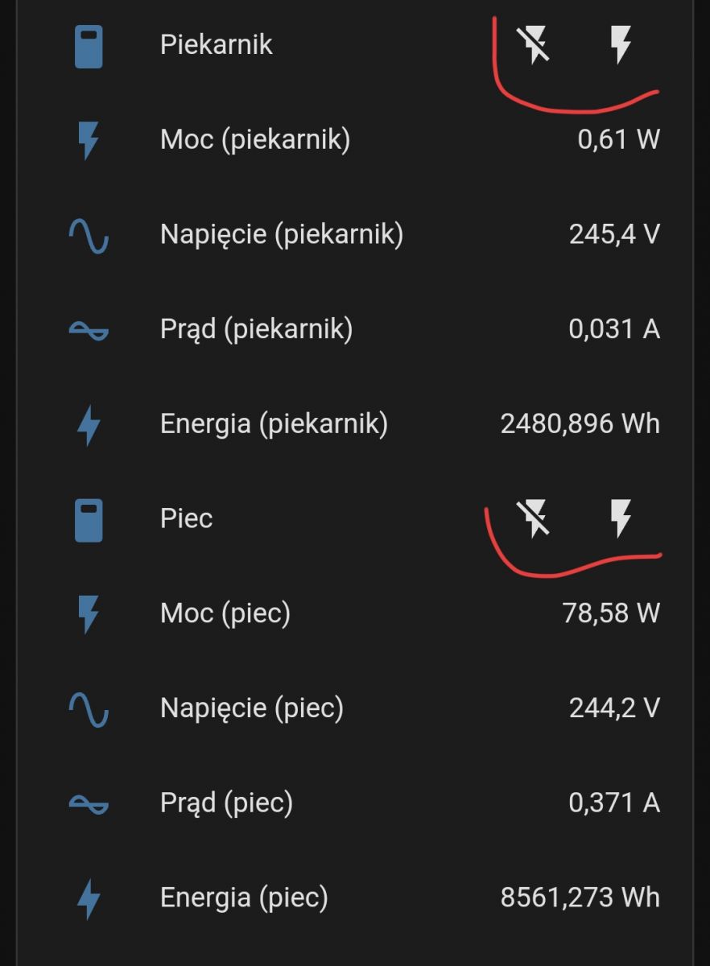Click the Piec device icon
The image size is (710, 966).
pos(89,519)
